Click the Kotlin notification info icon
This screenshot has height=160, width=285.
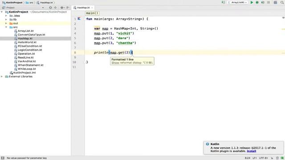pyautogui.click(x=208, y=144)
